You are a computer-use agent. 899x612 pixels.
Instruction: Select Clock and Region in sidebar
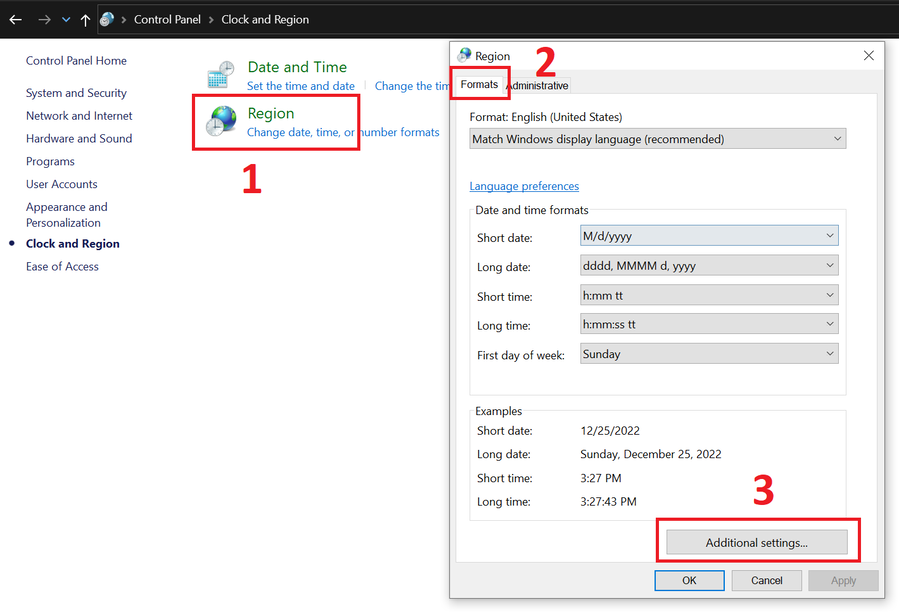click(73, 244)
